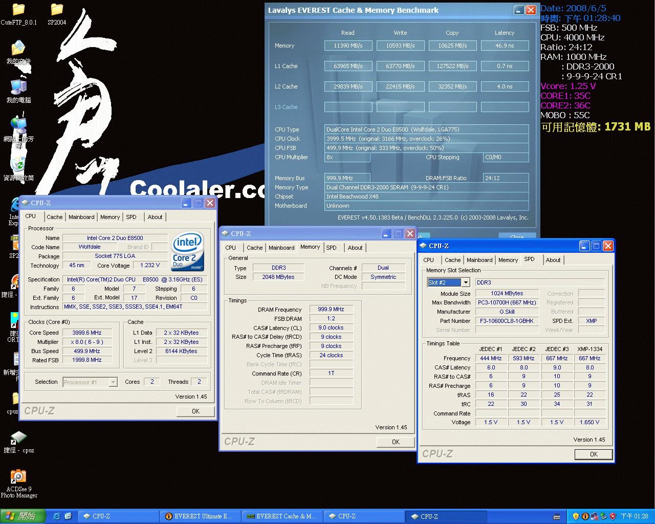This screenshot has width=655, height=524.
Task: Launch ACDSee 9 Photo Manager from the desktop
Action: point(18,484)
